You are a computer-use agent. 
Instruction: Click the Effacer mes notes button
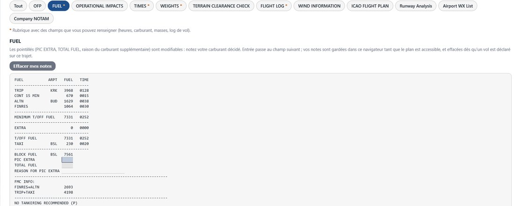pyautogui.click(x=32, y=66)
